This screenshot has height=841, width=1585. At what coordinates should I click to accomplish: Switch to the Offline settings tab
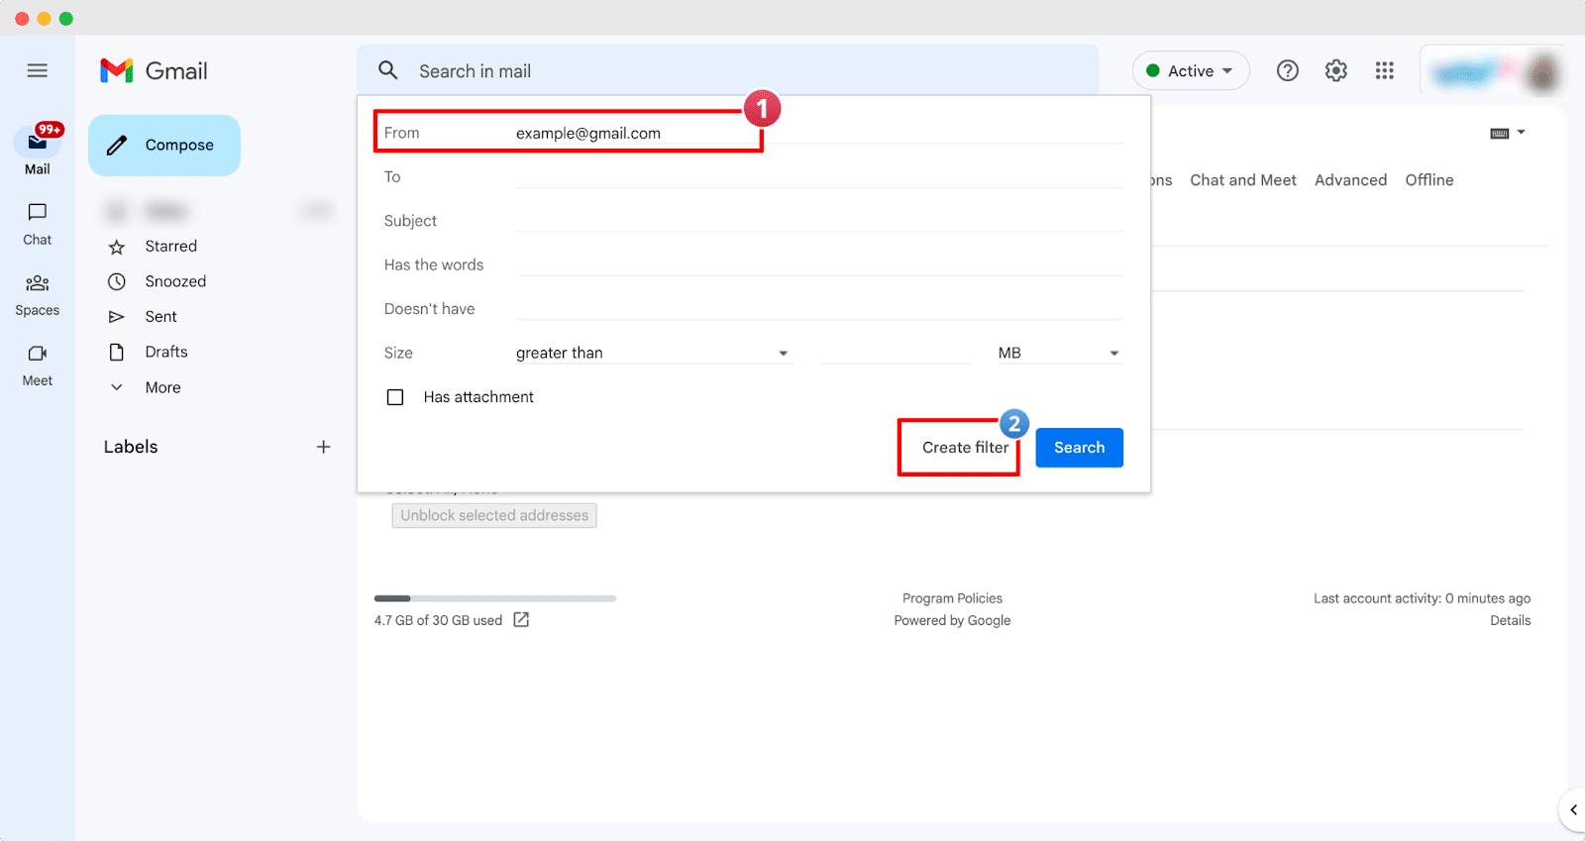point(1429,180)
